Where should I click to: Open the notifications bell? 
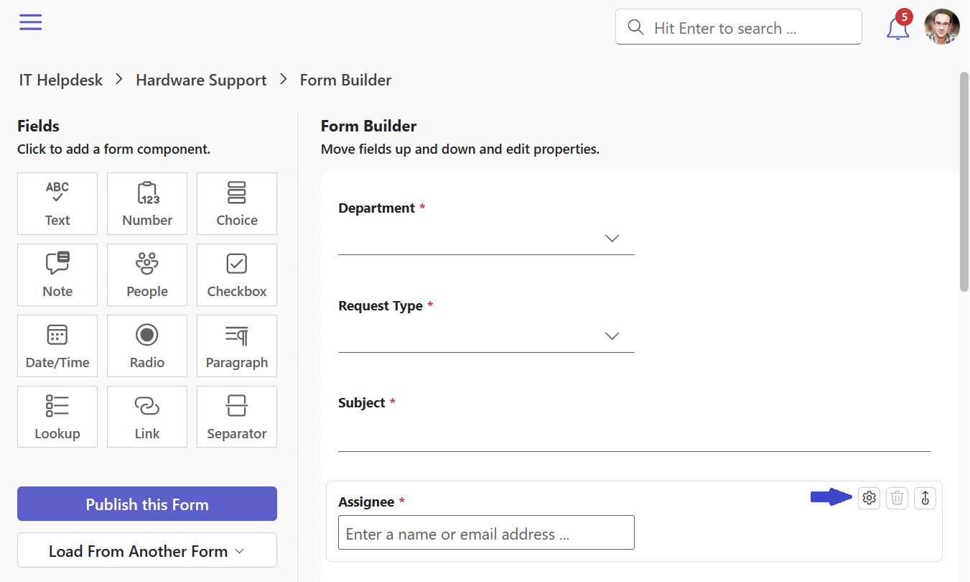click(897, 29)
